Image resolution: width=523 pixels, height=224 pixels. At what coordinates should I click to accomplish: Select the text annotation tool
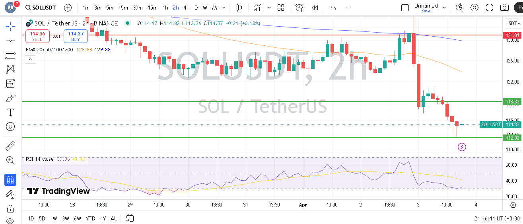point(10,112)
